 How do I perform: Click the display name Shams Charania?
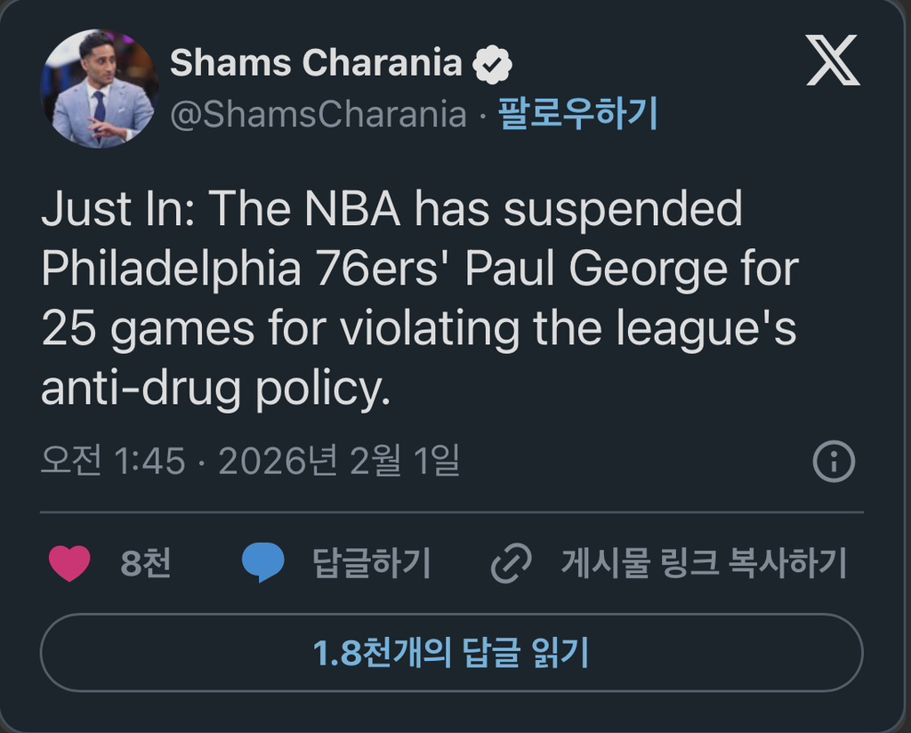tap(316, 64)
